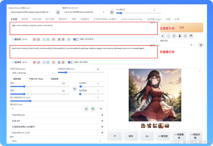Click the red trash icon in the 反向词 row
This screenshot has width=213, height=146.
(x=63, y=62)
